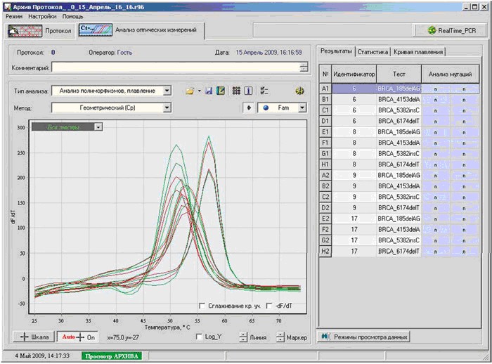Click the Режимы просмотра данных button

tap(364, 337)
